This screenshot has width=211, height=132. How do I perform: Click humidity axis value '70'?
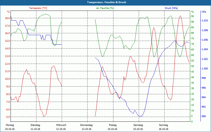pyautogui.click(x=193, y=44)
